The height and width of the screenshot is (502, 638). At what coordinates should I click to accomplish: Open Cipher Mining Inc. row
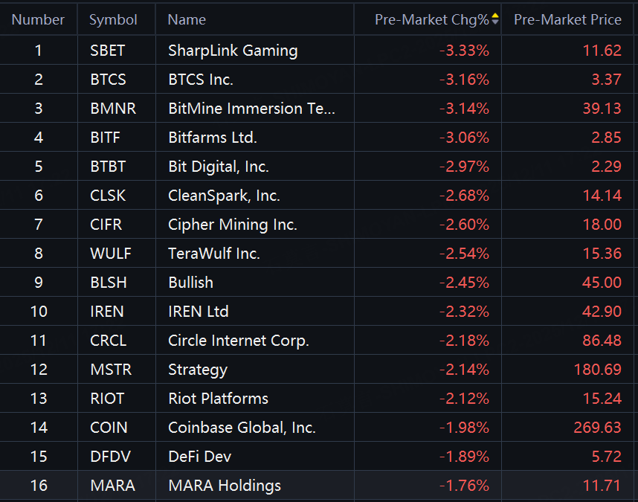232,225
